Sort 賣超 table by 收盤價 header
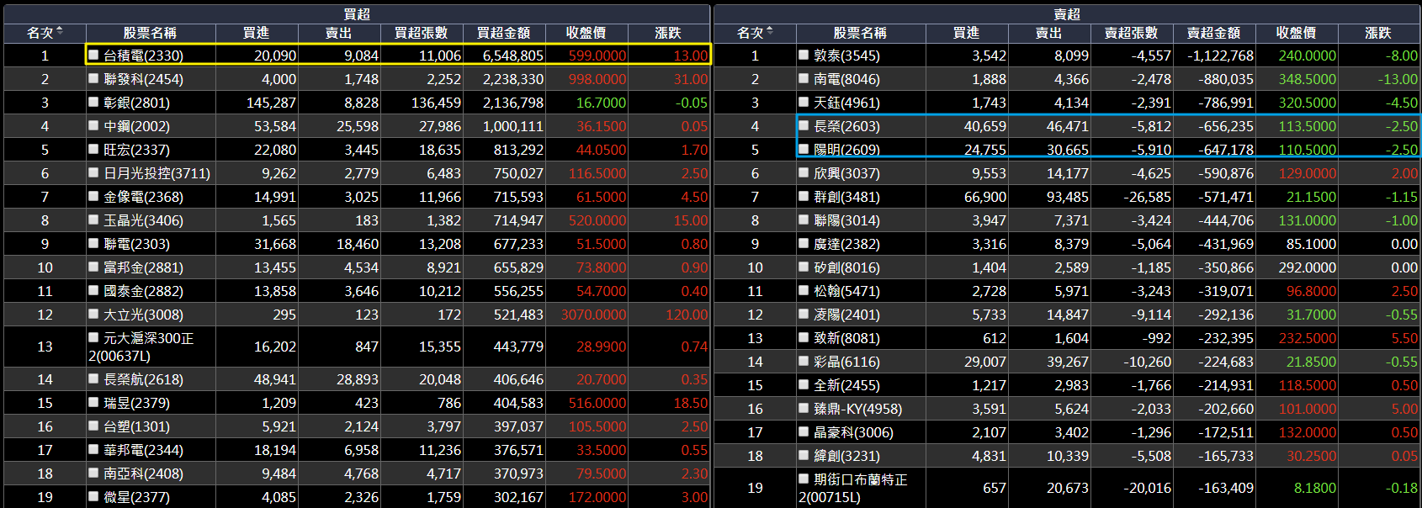 (x=1296, y=33)
